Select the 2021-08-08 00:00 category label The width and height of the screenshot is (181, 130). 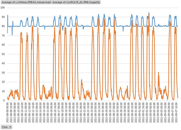pos(7,113)
